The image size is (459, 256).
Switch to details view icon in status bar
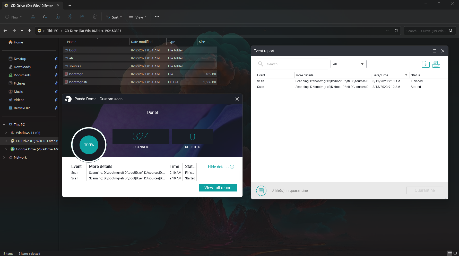(449, 253)
